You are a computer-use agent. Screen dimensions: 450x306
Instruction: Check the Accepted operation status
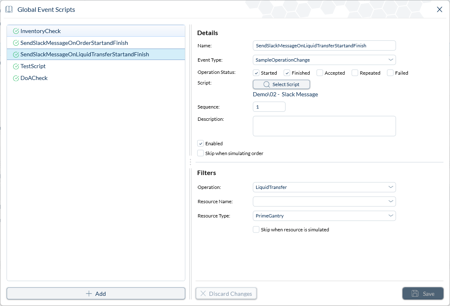(x=320, y=73)
